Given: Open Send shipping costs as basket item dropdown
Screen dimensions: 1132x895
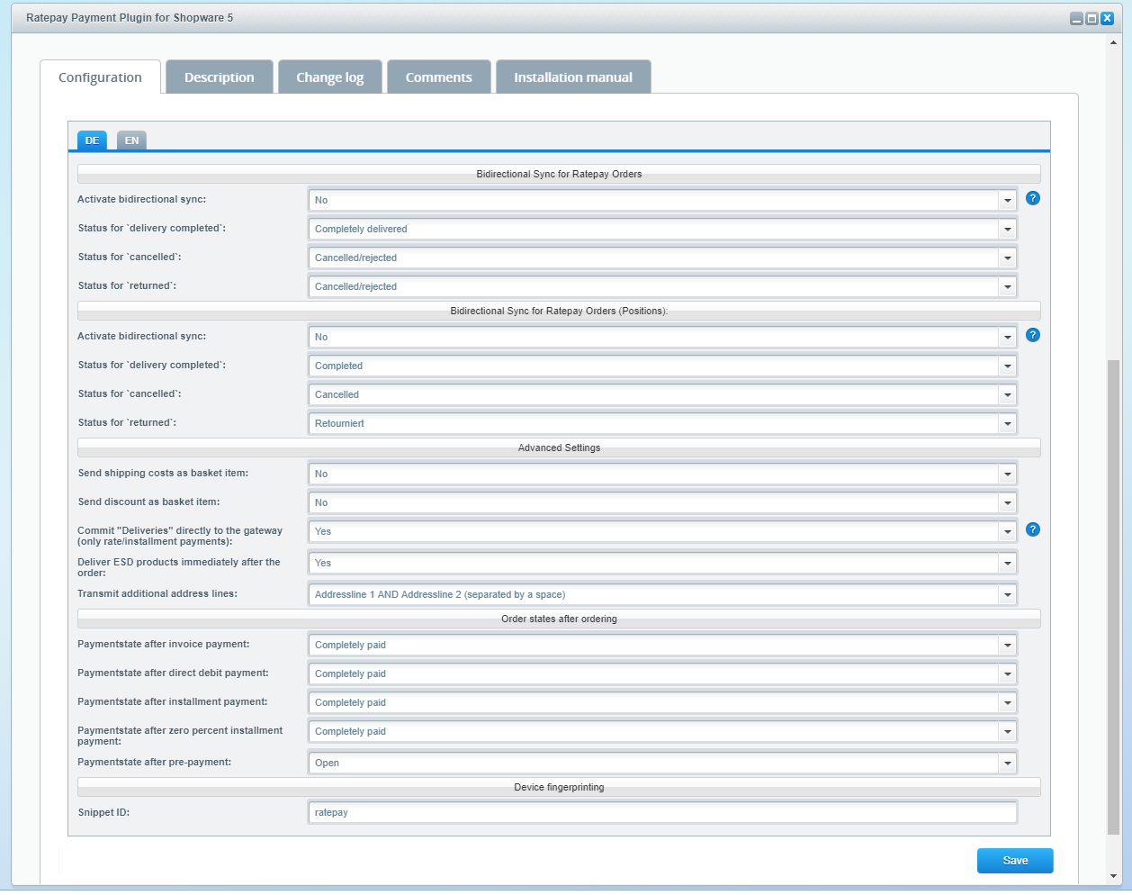Looking at the screenshot, I should click(1007, 475).
